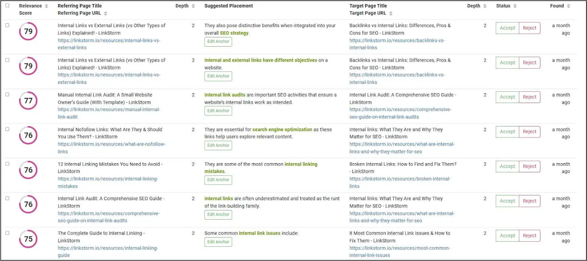
Task: Click the 'SEO strategy' anchor text
Action: tap(234, 33)
